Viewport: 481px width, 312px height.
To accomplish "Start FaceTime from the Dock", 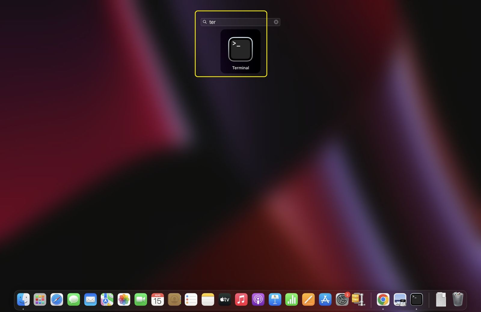I will coord(141,299).
